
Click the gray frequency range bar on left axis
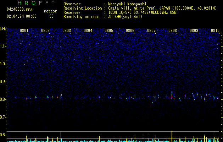(7, 94)
